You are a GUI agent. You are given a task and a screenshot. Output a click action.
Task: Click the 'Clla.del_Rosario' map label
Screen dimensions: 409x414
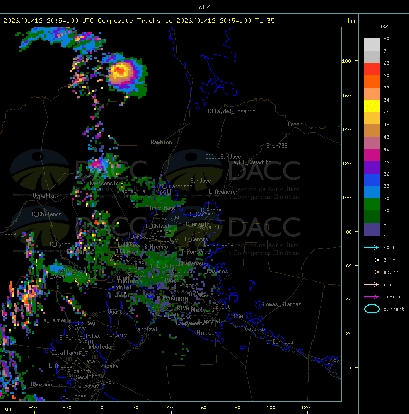(232, 111)
